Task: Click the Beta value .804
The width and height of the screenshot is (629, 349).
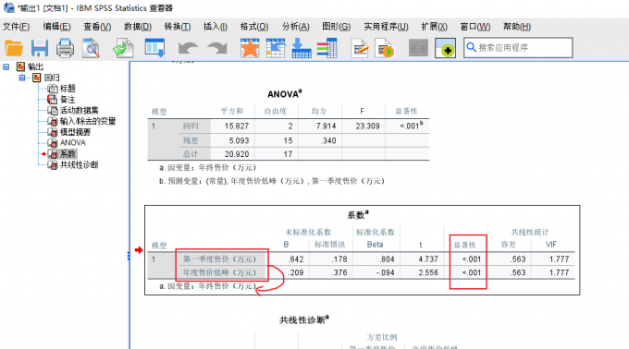Action: pyautogui.click(x=387, y=259)
